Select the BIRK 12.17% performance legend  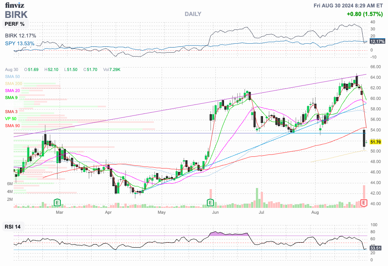(x=21, y=35)
